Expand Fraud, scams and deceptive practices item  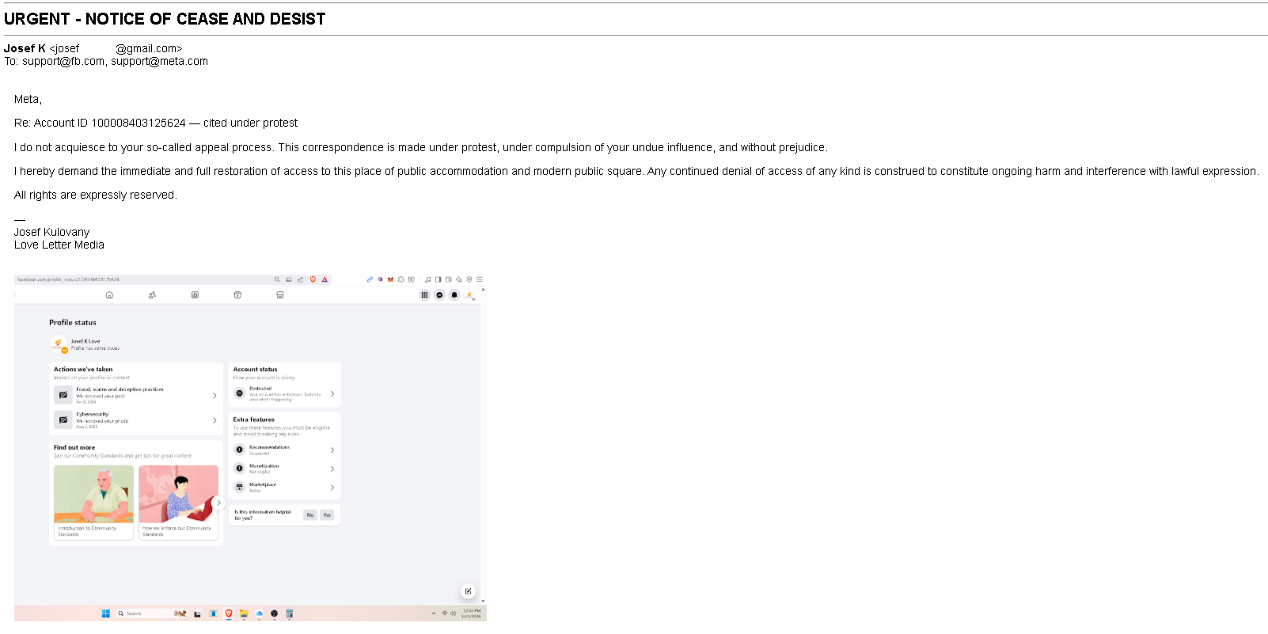point(135,395)
